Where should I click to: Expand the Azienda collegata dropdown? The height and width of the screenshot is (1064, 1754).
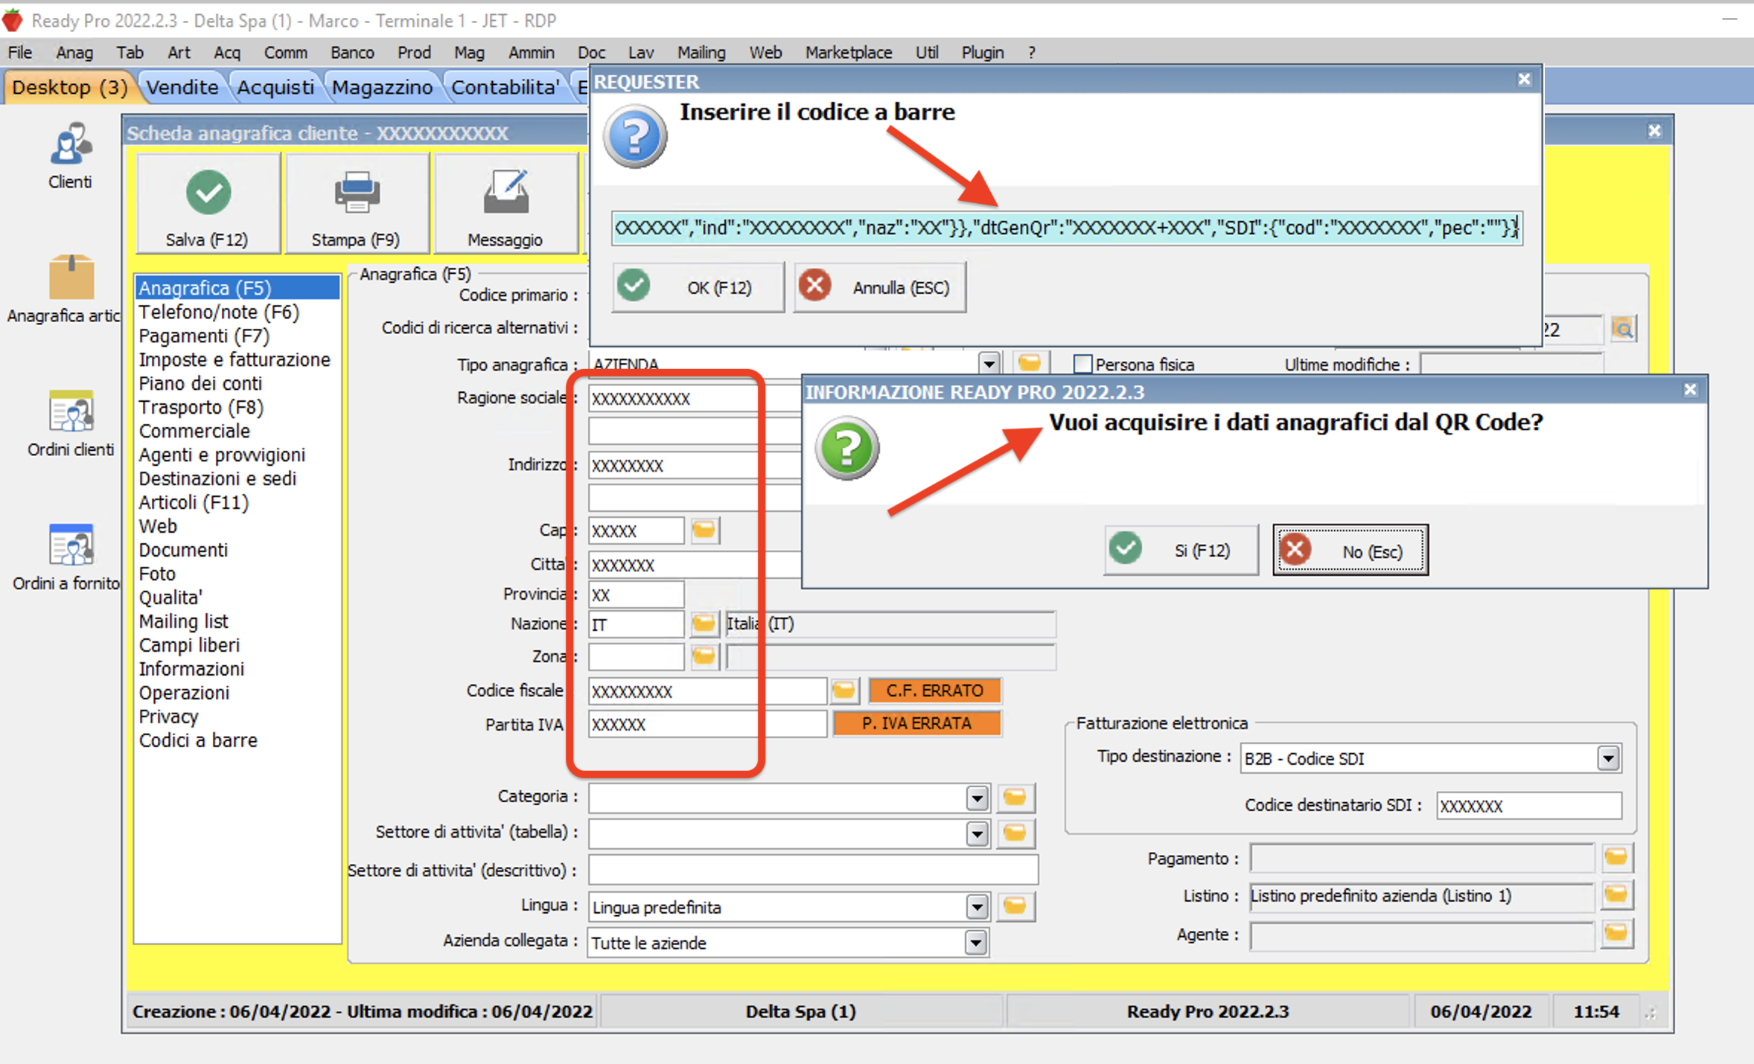975,943
